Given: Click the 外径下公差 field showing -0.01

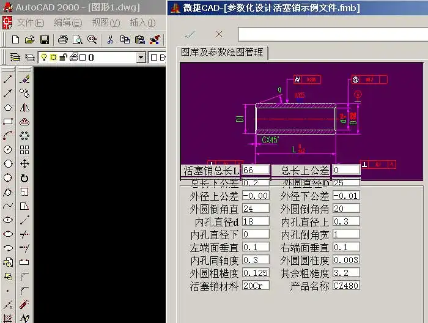Looking at the screenshot, I should pyautogui.click(x=346, y=196).
